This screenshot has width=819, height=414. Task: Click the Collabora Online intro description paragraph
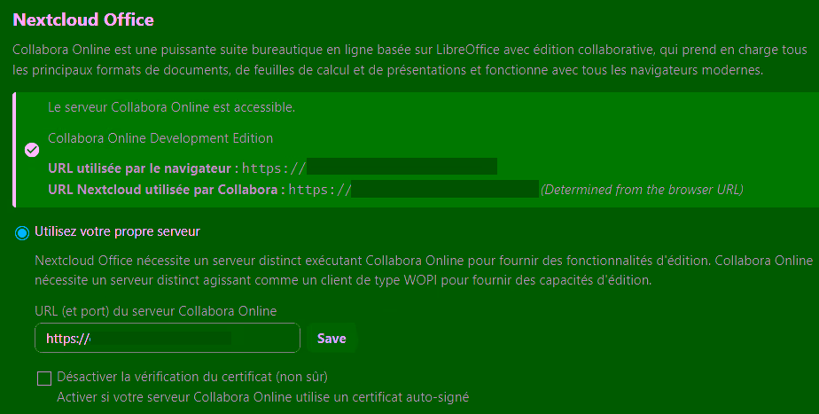(408, 59)
